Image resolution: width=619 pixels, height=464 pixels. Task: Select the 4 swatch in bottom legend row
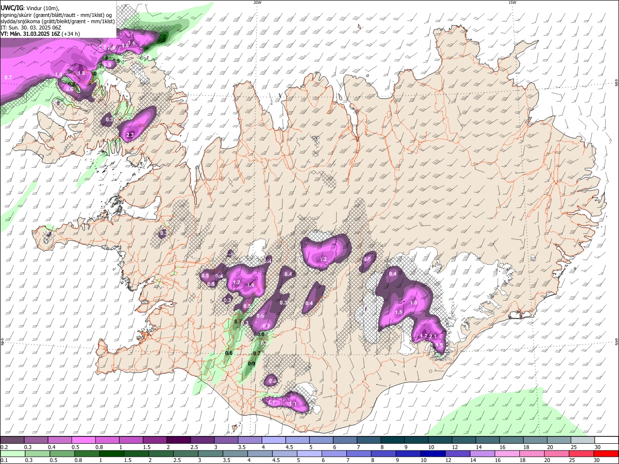[x=260, y=453]
